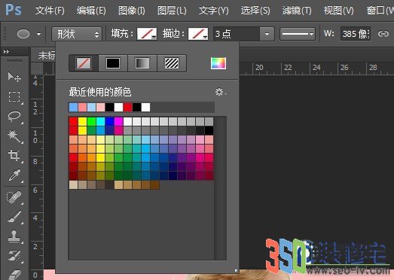Select the Rectangular Marquee tool
Screen dimensions: 394x280
click(x=14, y=96)
